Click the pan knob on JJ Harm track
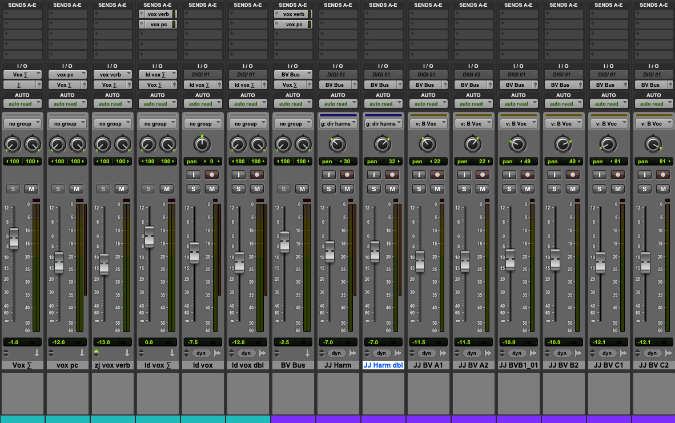 tap(337, 144)
